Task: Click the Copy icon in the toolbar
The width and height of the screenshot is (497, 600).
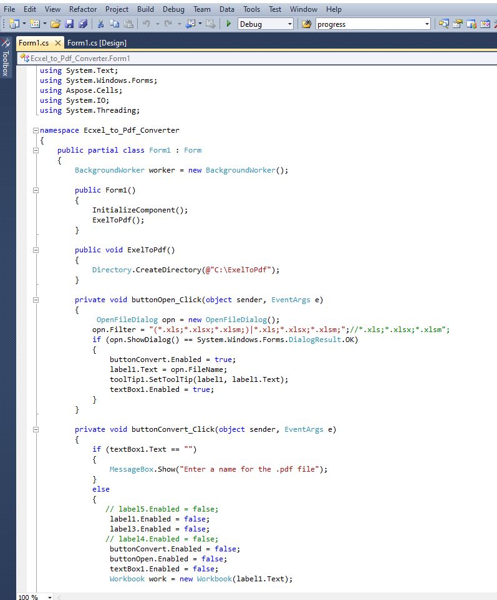Action: click(x=114, y=24)
